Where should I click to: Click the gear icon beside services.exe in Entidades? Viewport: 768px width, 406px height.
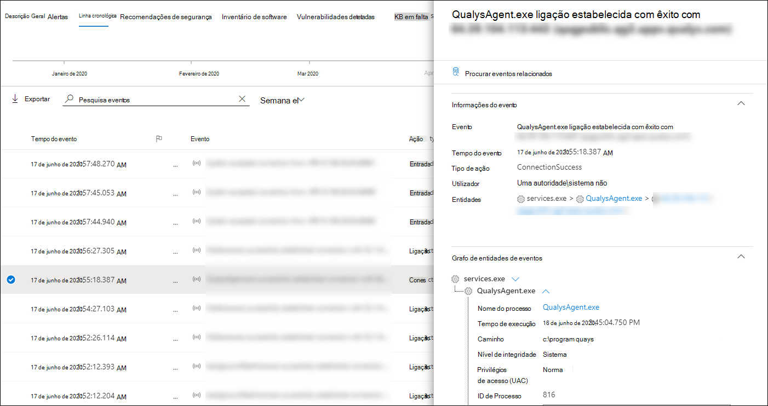point(521,199)
